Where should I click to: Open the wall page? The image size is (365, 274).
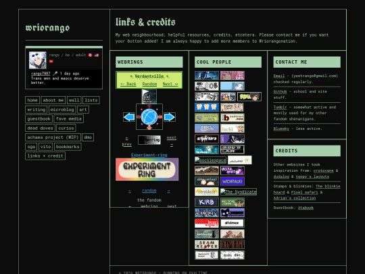pyautogui.click(x=74, y=100)
